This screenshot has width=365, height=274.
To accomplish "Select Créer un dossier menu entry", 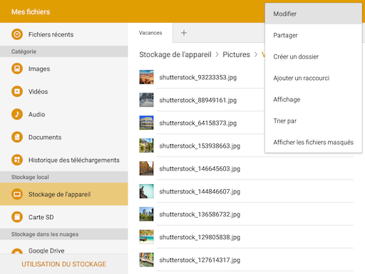I will 314,56.
